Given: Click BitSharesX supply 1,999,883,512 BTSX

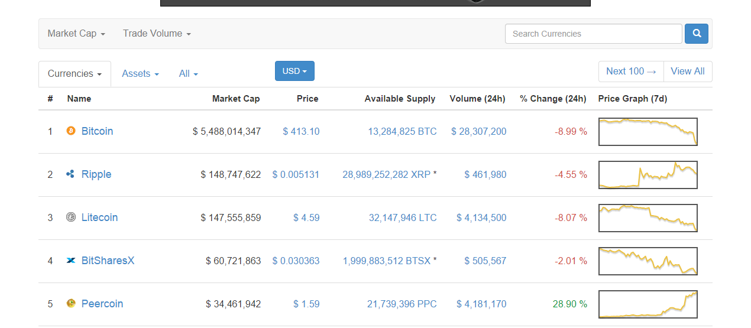Looking at the screenshot, I should click(387, 261).
